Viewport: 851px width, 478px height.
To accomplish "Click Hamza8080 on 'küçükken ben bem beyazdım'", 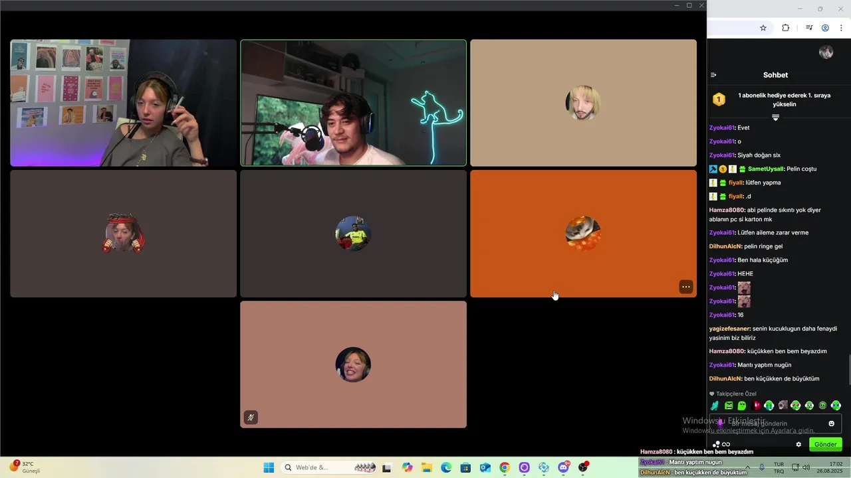I will click(727, 351).
